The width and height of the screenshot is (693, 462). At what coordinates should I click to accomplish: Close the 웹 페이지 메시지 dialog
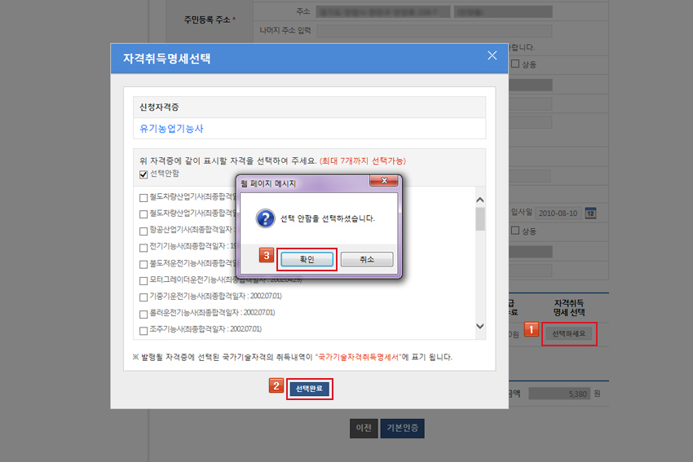click(384, 181)
